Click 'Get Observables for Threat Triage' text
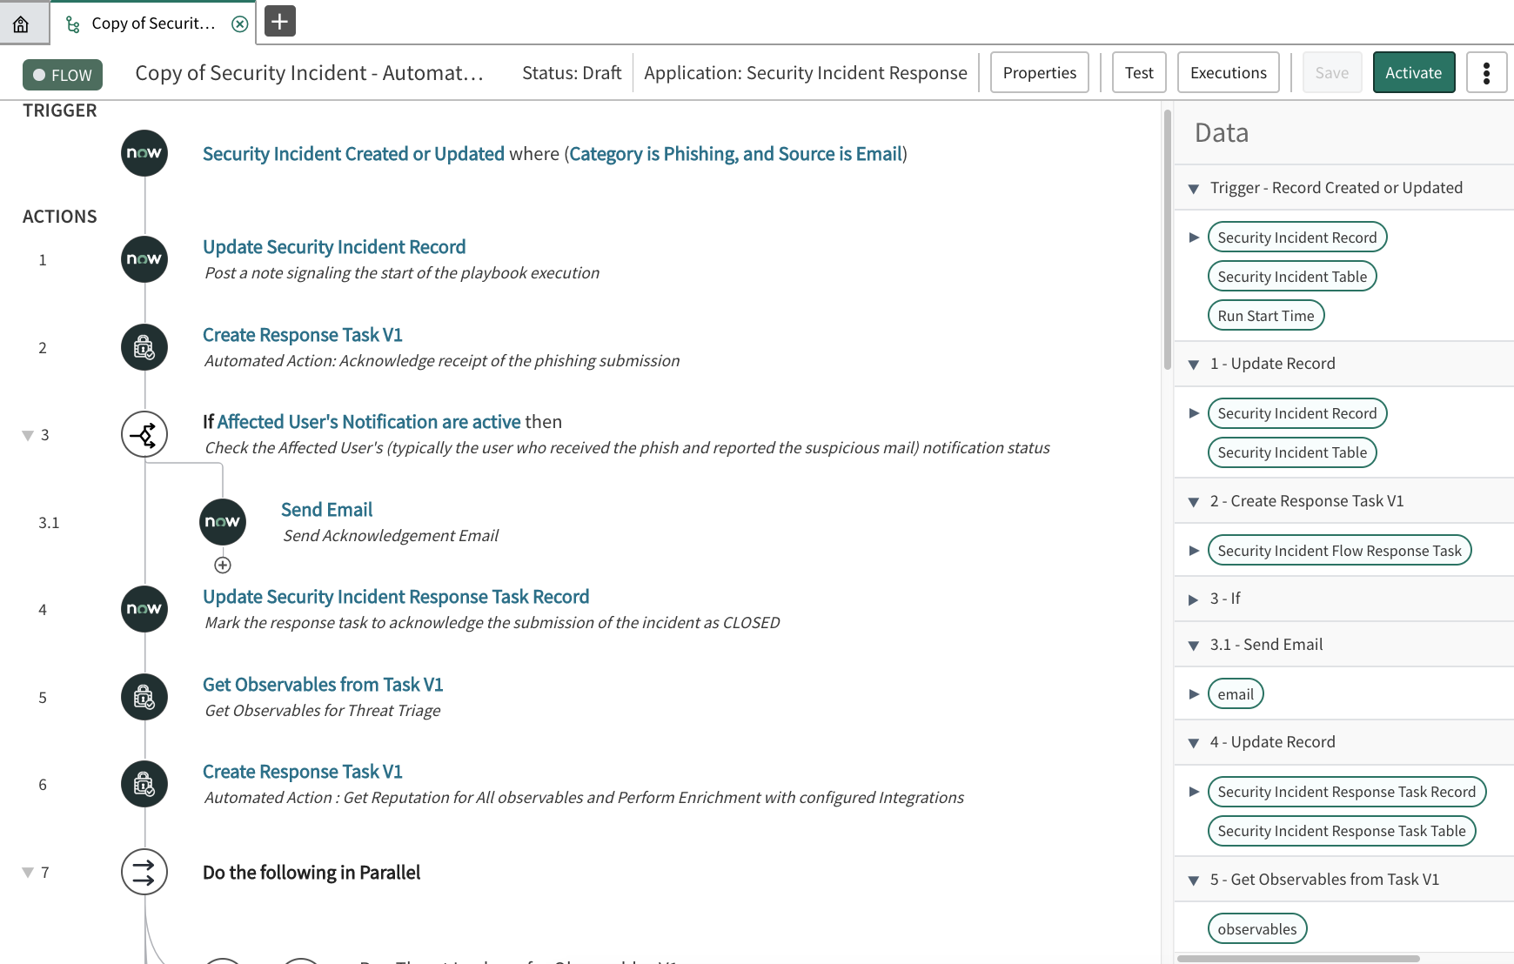The height and width of the screenshot is (964, 1514). pos(323,711)
